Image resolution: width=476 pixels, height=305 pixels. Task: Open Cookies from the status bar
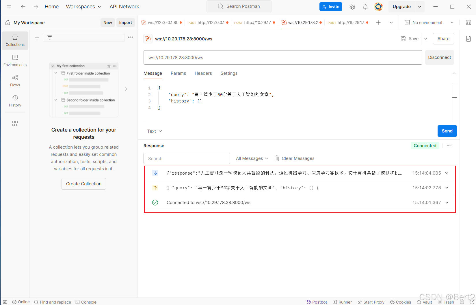tap(401, 302)
